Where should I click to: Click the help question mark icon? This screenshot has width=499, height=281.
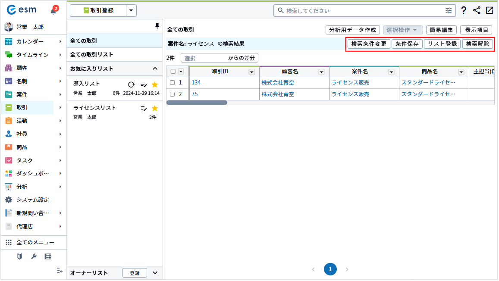pyautogui.click(x=464, y=11)
